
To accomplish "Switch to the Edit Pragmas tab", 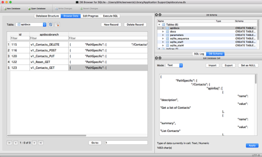I will pos(91,16).
